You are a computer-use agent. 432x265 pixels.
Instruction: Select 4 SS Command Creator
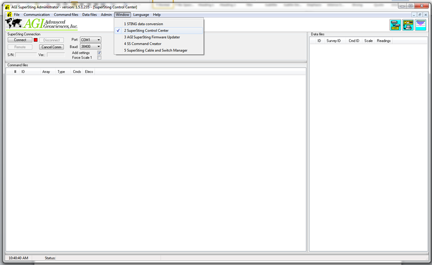tap(159, 44)
